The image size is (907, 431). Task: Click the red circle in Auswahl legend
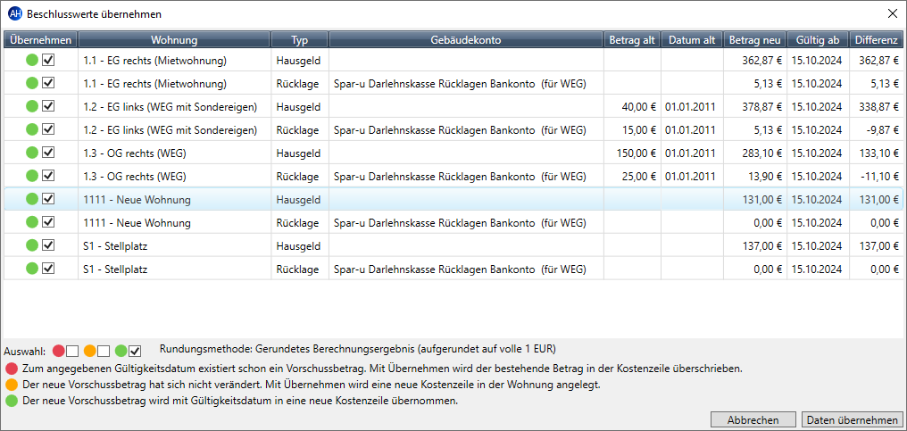pos(58,351)
